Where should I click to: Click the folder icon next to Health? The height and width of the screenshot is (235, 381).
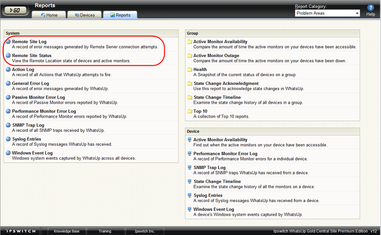(x=190, y=70)
